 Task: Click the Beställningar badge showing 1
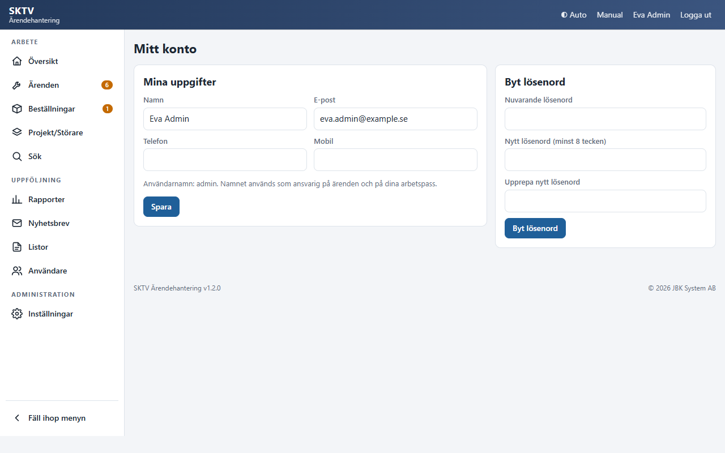click(x=108, y=109)
